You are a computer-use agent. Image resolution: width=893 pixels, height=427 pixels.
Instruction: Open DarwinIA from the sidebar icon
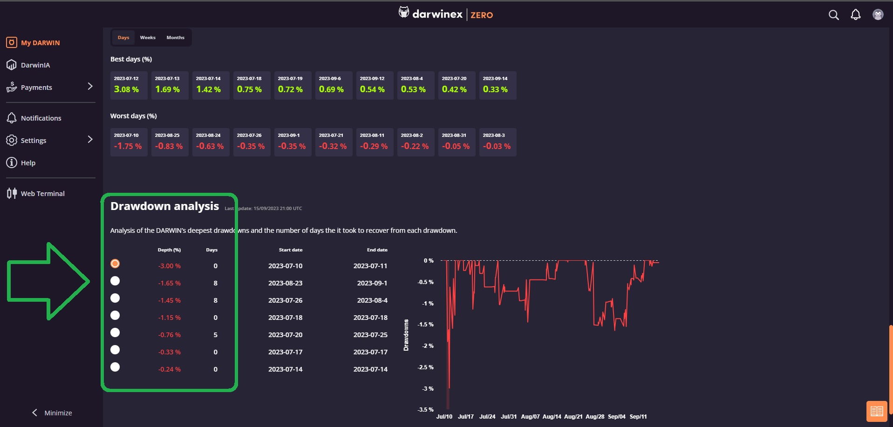pos(12,65)
